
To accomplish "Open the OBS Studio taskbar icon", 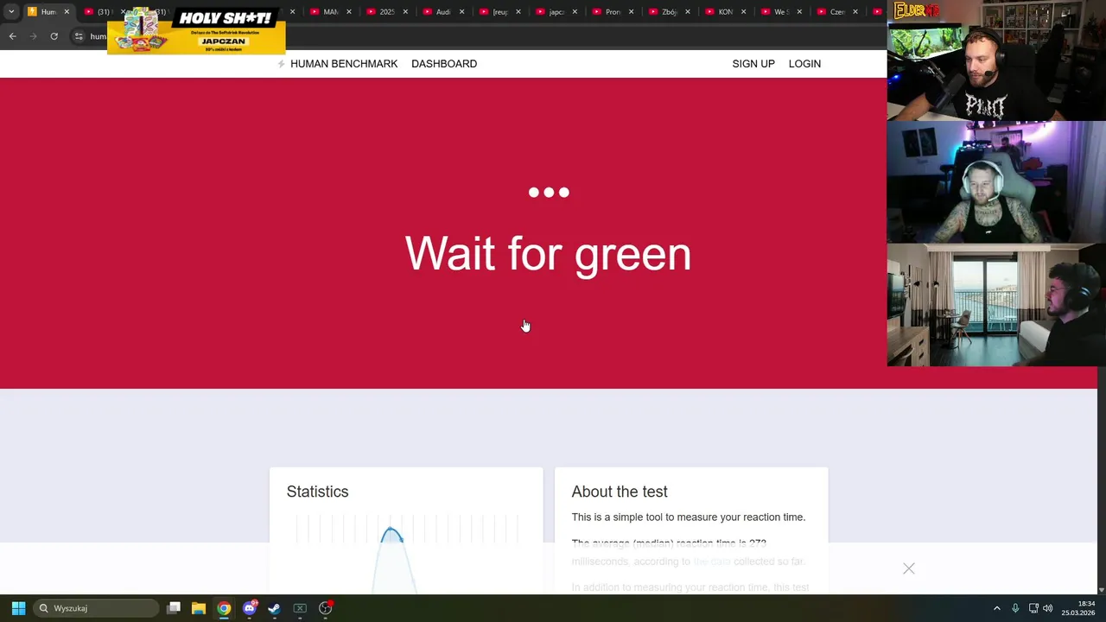I will [x=326, y=608].
